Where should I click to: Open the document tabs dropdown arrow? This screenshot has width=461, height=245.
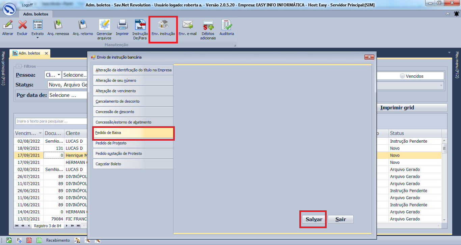point(449,53)
